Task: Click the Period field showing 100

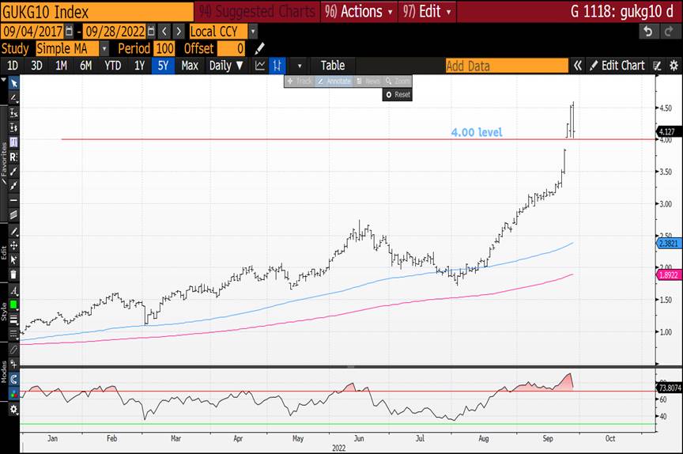Action: pos(164,48)
